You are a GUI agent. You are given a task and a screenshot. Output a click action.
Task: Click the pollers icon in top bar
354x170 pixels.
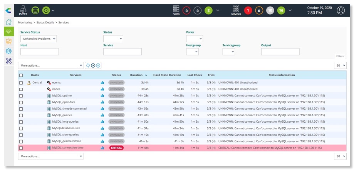(23, 10)
